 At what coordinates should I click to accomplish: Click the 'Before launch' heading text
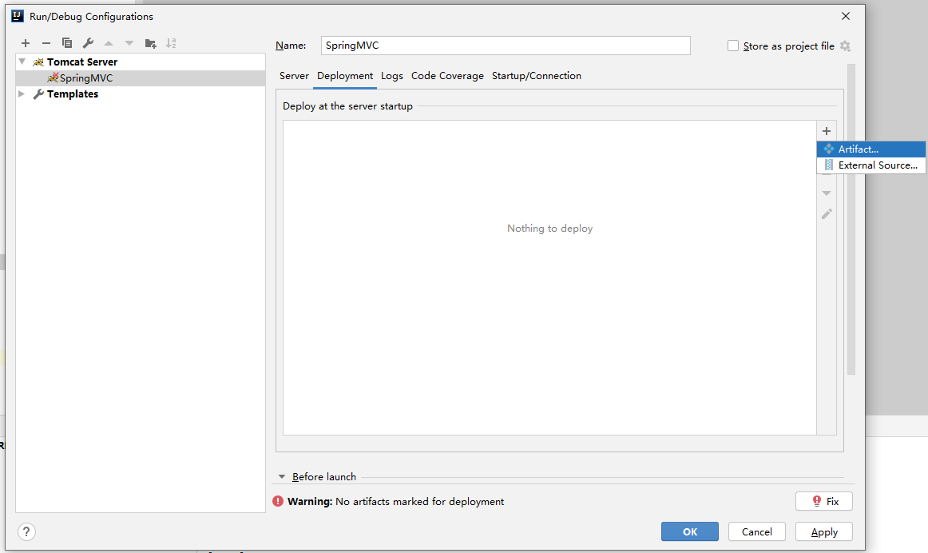click(x=324, y=476)
